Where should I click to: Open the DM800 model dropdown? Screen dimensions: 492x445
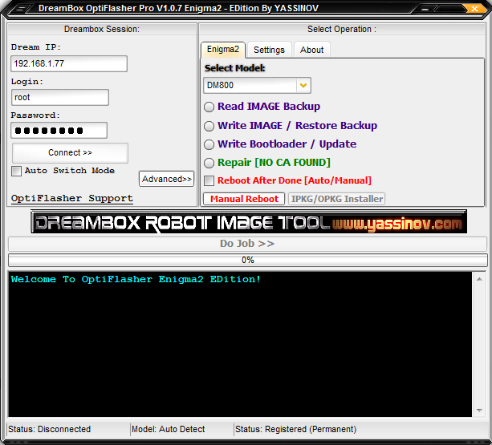point(303,85)
